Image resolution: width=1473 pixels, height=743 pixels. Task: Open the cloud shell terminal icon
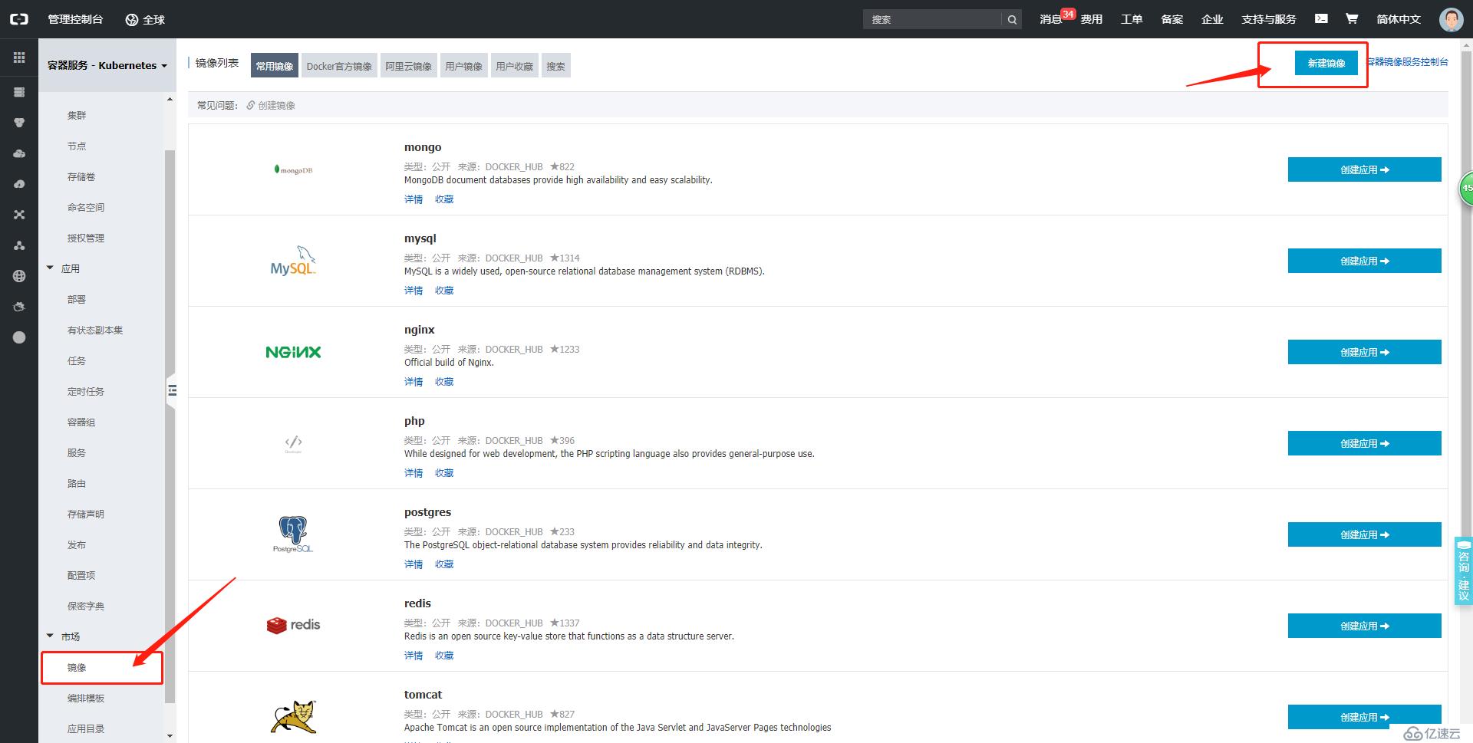click(1321, 18)
